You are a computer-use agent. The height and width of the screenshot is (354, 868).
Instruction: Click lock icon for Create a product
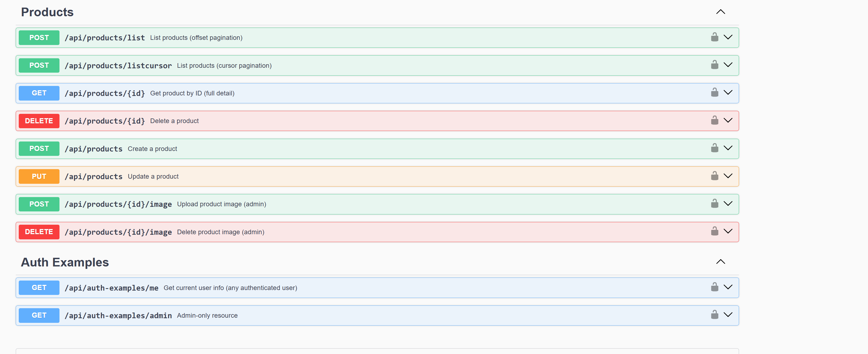714,148
